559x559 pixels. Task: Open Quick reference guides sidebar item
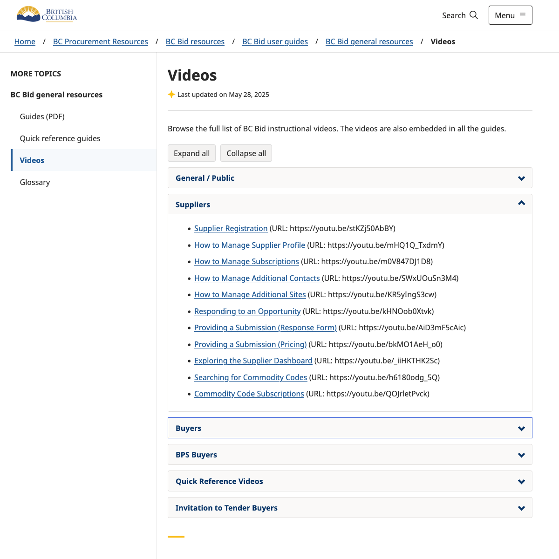pyautogui.click(x=60, y=138)
